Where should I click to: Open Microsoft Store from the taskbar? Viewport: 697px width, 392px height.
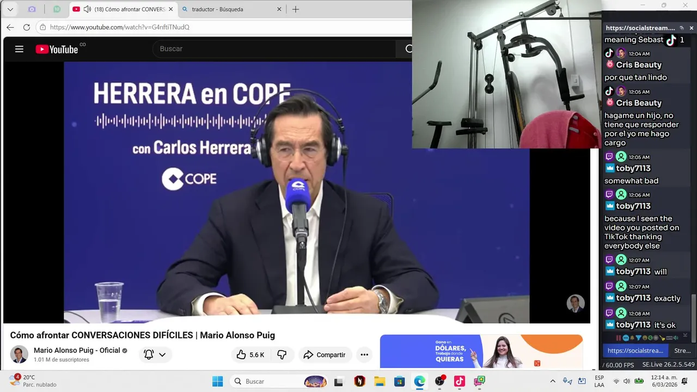pos(400,381)
